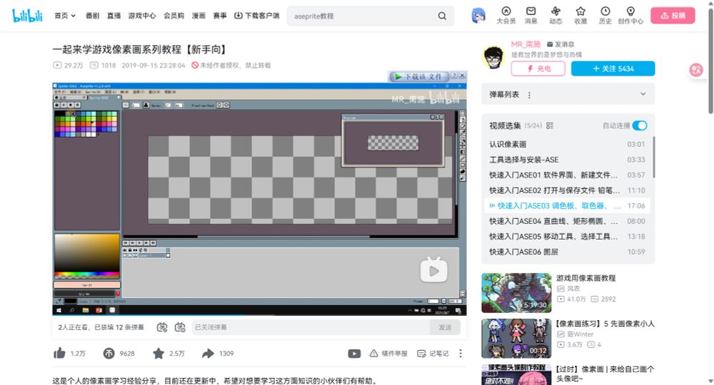Viewport: 714px width, 385px height.
Task: Open 直播 navigation item
Action: [x=114, y=16]
